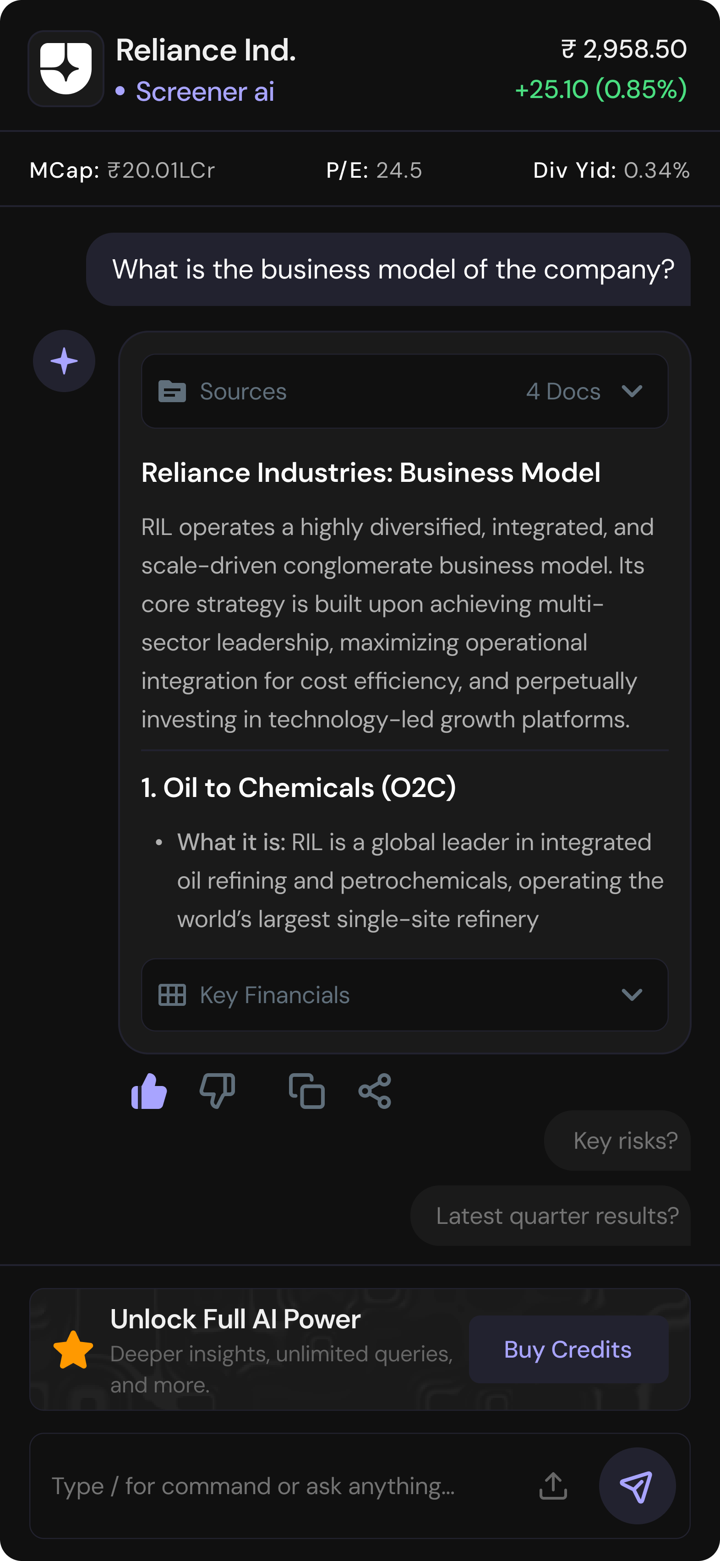The width and height of the screenshot is (720, 1561).
Task: Toggle the thumbs down dislike button
Action: point(218,1092)
